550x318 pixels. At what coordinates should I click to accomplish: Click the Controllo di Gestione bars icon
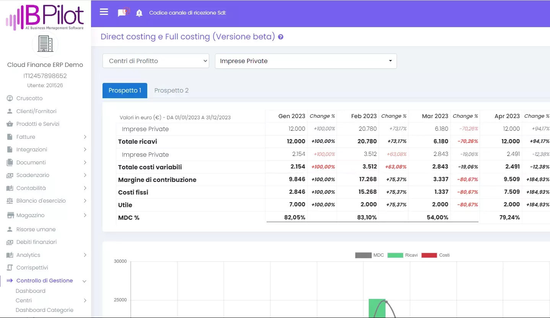click(10, 281)
